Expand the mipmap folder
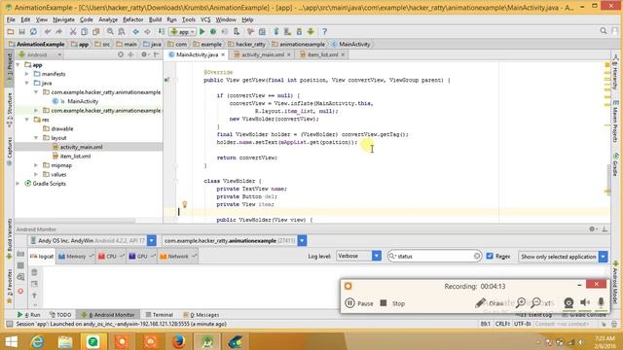This screenshot has height=350, width=623. 36,165
